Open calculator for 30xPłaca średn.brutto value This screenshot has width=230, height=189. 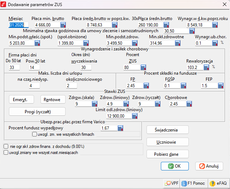click(166, 25)
